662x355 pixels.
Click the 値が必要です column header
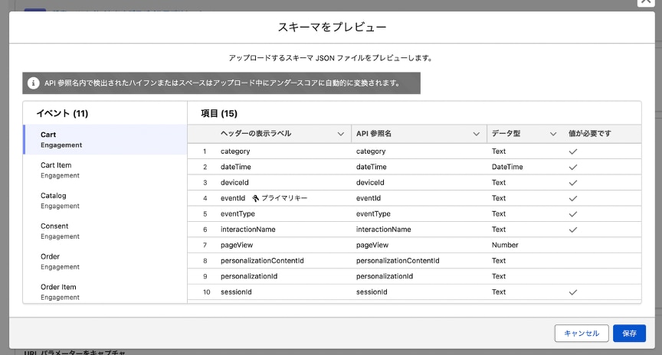coord(590,134)
